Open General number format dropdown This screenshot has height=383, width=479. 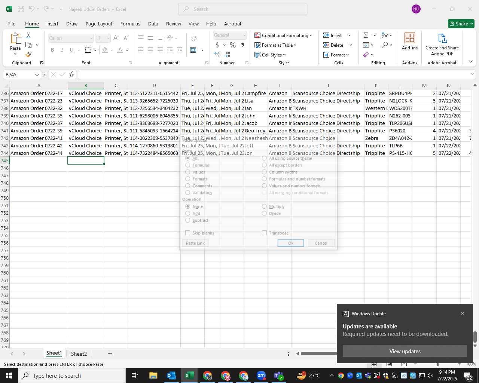pos(244,35)
